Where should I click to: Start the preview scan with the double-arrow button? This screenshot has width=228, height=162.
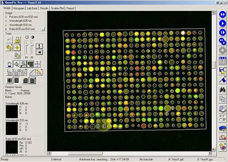[x=223, y=14]
